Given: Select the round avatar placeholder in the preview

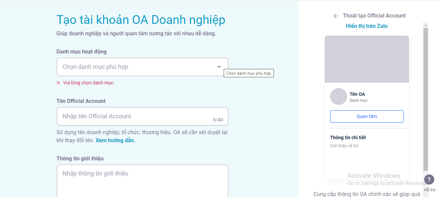Looking at the screenshot, I should pyautogui.click(x=338, y=96).
